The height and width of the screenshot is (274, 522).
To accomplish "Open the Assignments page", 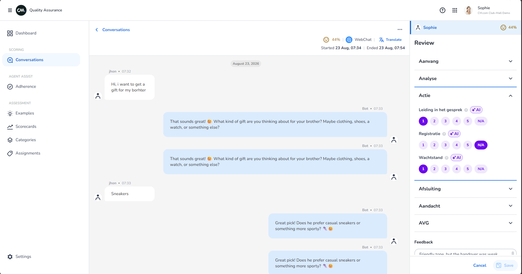I will click(41, 153).
